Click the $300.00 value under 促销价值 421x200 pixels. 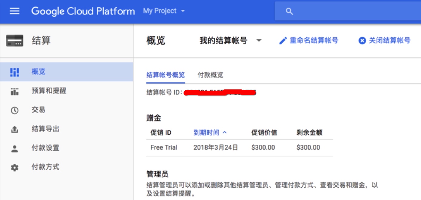click(x=263, y=147)
